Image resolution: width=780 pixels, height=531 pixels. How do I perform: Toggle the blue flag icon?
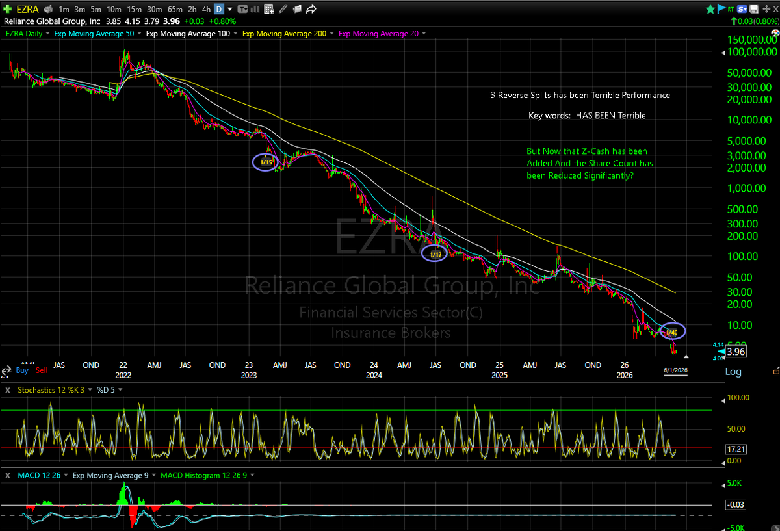point(721,9)
